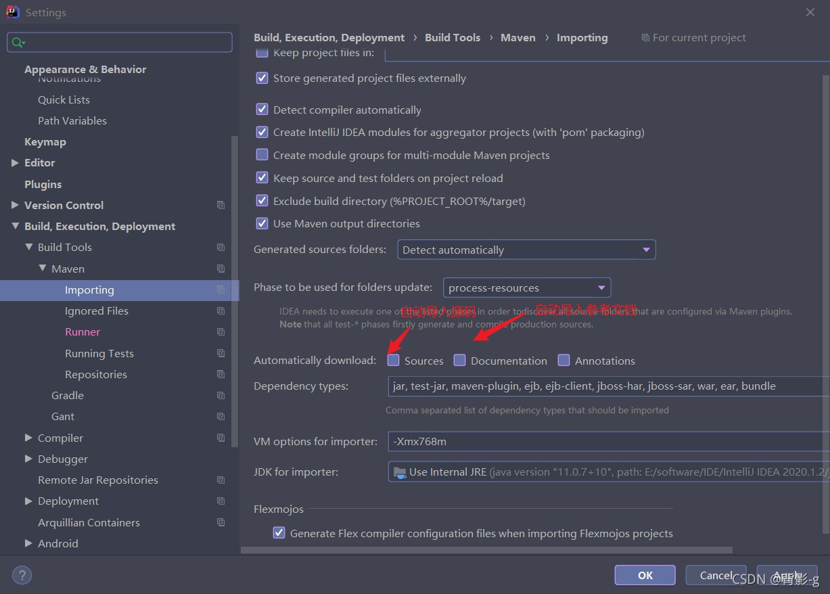Click the search magnifier icon in settings
This screenshot has width=830, height=594.
click(x=17, y=43)
